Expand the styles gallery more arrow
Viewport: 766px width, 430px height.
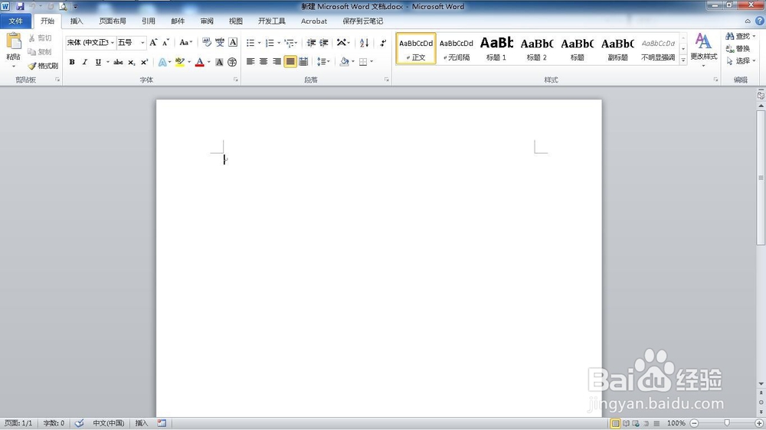pyautogui.click(x=683, y=60)
